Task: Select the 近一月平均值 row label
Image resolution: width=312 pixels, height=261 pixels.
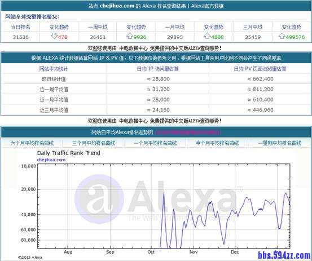Action: point(54,100)
